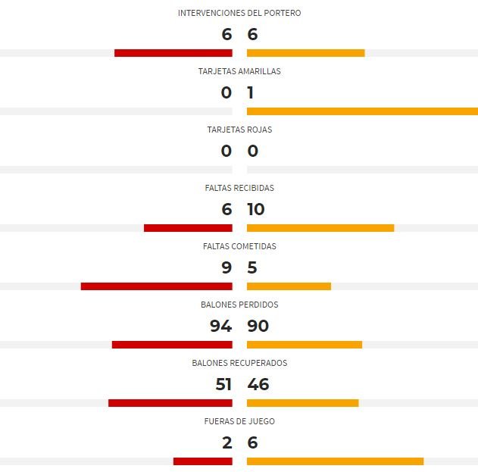
Task: Select the red fouls received bar
Action: [188, 228]
